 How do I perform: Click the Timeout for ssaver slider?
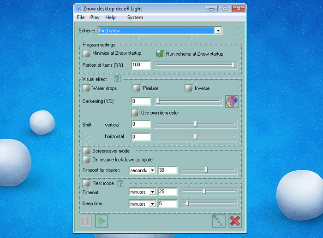(209, 170)
